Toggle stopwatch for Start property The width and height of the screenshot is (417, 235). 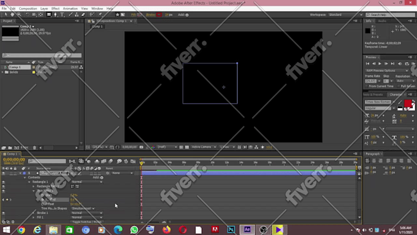click(x=42, y=195)
